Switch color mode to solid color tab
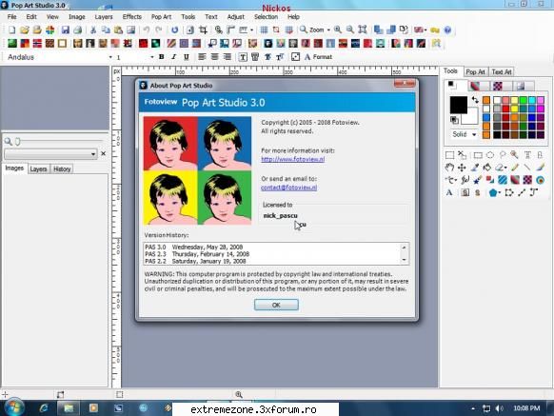This screenshot has width=554, height=416. [455, 85]
